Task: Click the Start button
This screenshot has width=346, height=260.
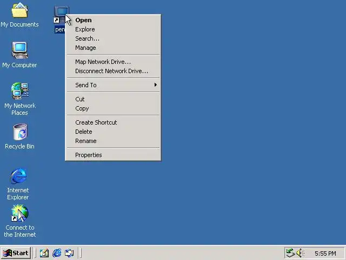Action: (x=16, y=253)
